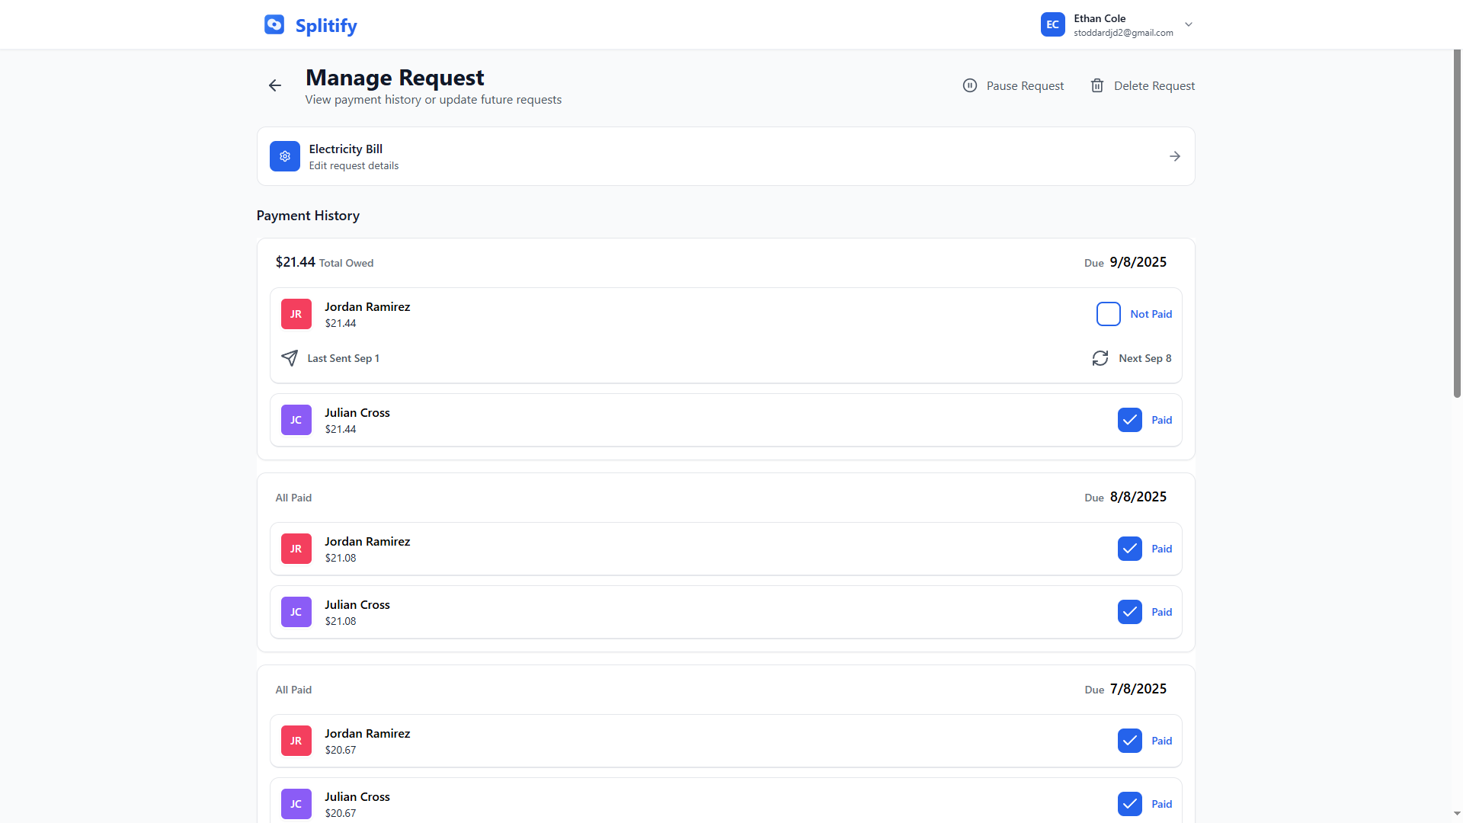
Task: Click the blue gear icon for Electricity Bill
Action: [x=284, y=156]
